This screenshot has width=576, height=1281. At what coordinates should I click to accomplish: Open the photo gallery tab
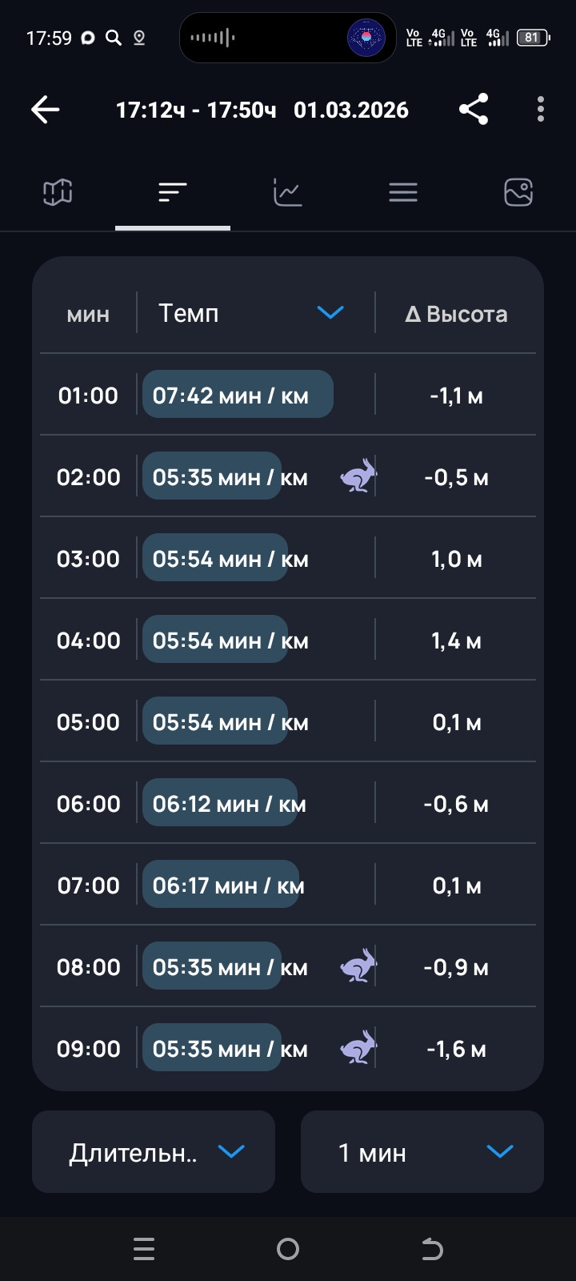tap(518, 192)
